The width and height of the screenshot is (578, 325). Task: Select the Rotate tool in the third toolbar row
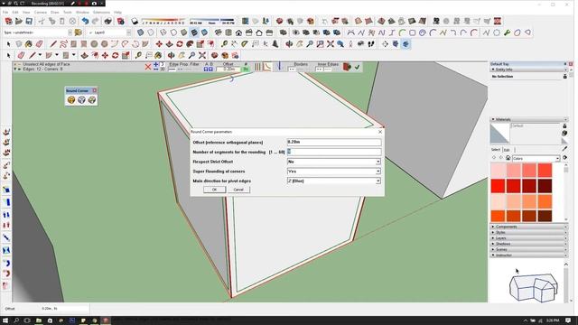pyautogui.click(x=180, y=44)
